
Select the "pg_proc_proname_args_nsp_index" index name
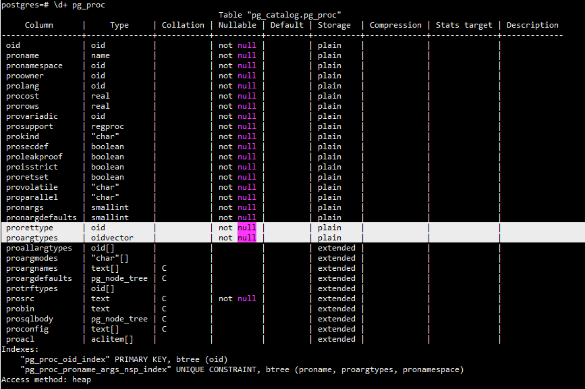[x=96, y=369]
